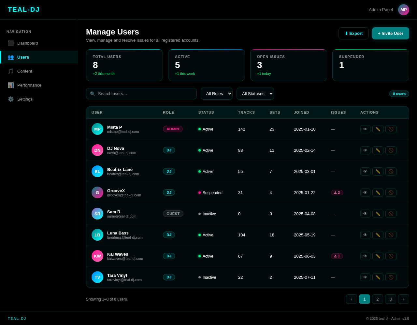Click the suspend ban icon for GrooveX

[x=391, y=192]
